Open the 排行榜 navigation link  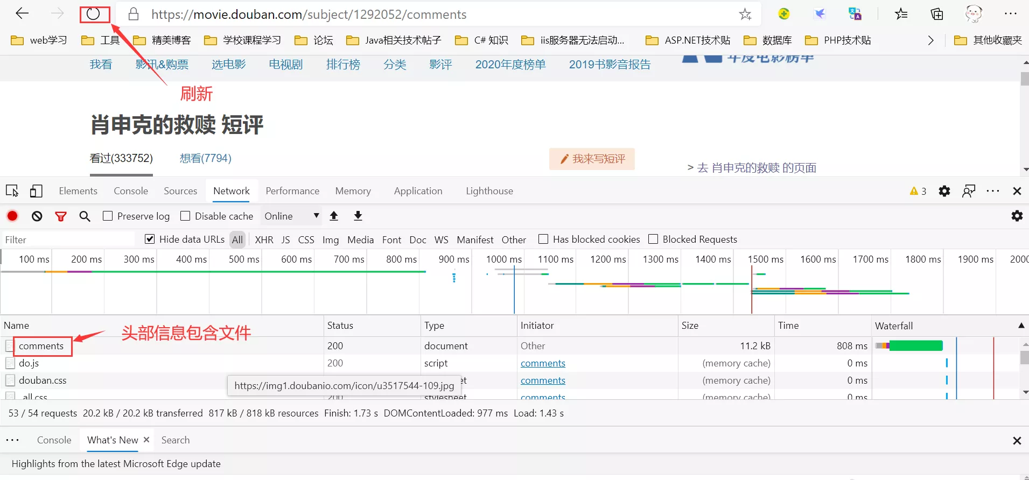pos(343,65)
